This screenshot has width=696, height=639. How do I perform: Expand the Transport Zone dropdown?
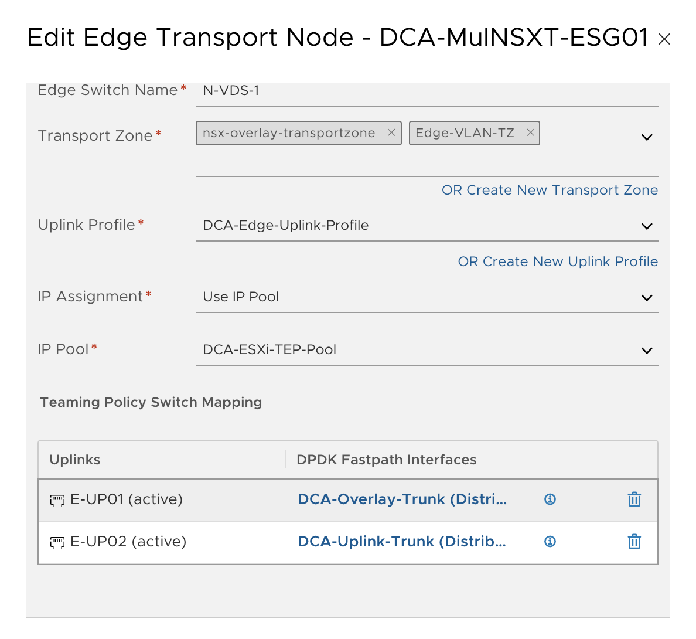tap(647, 138)
